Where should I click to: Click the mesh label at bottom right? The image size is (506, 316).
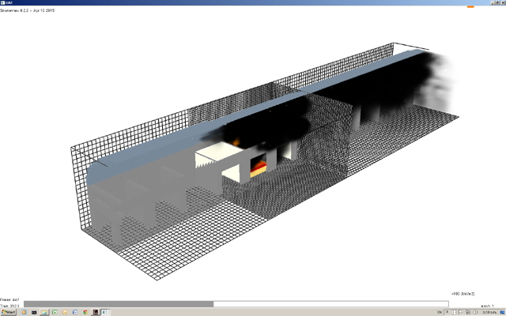(x=488, y=305)
